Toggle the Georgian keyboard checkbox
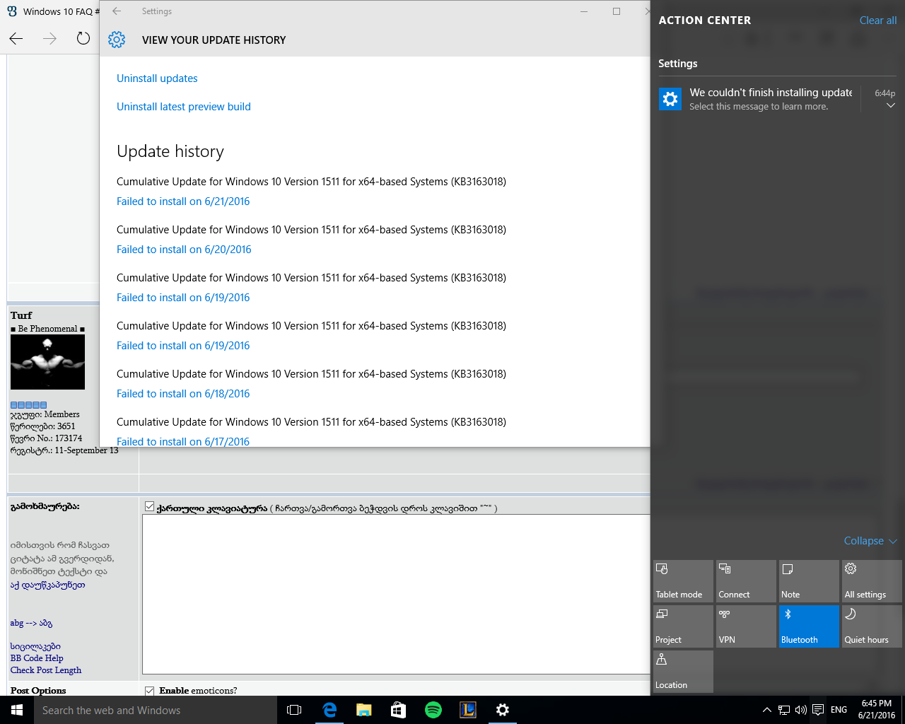 [x=149, y=506]
